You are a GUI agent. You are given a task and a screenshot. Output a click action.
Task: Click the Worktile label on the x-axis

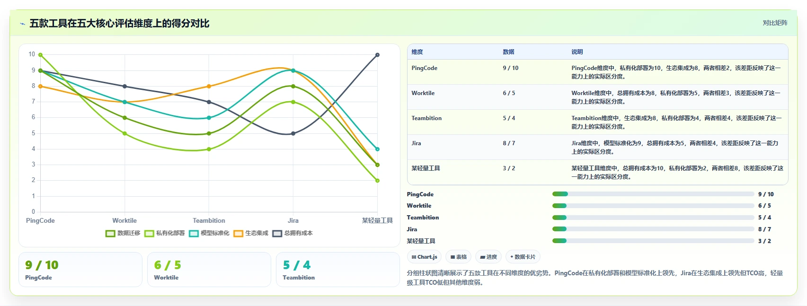coord(124,220)
